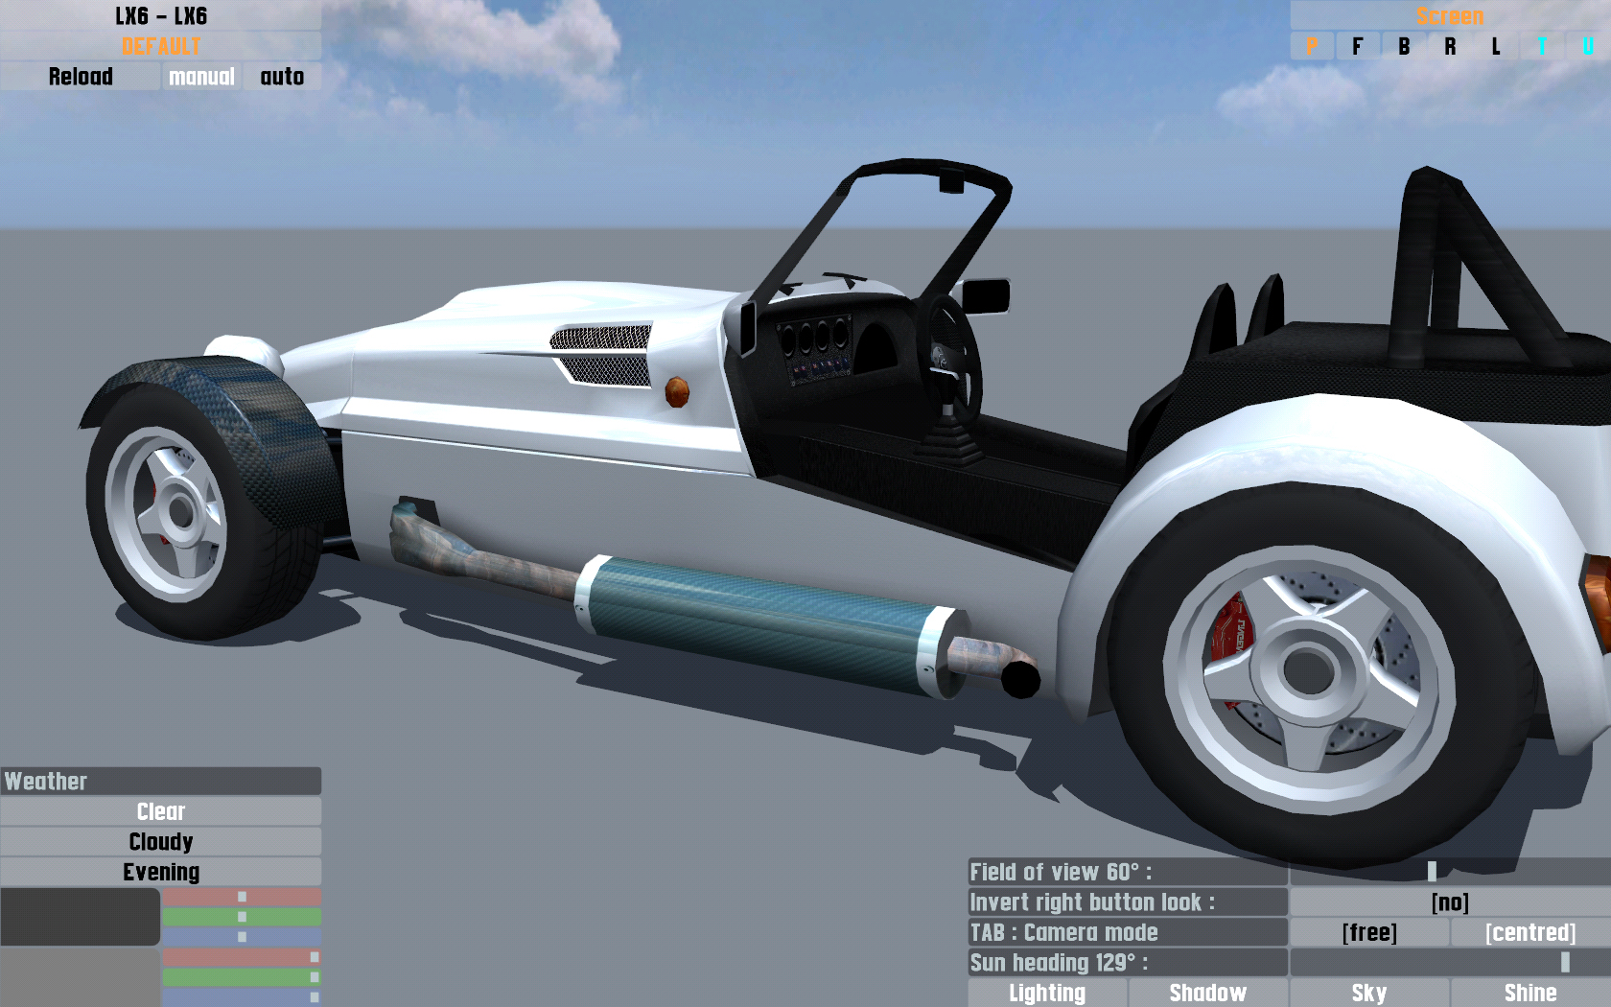Adjust the blue slider beside the grey swatch
Viewport: 1611px width, 1007px height.
point(242,997)
